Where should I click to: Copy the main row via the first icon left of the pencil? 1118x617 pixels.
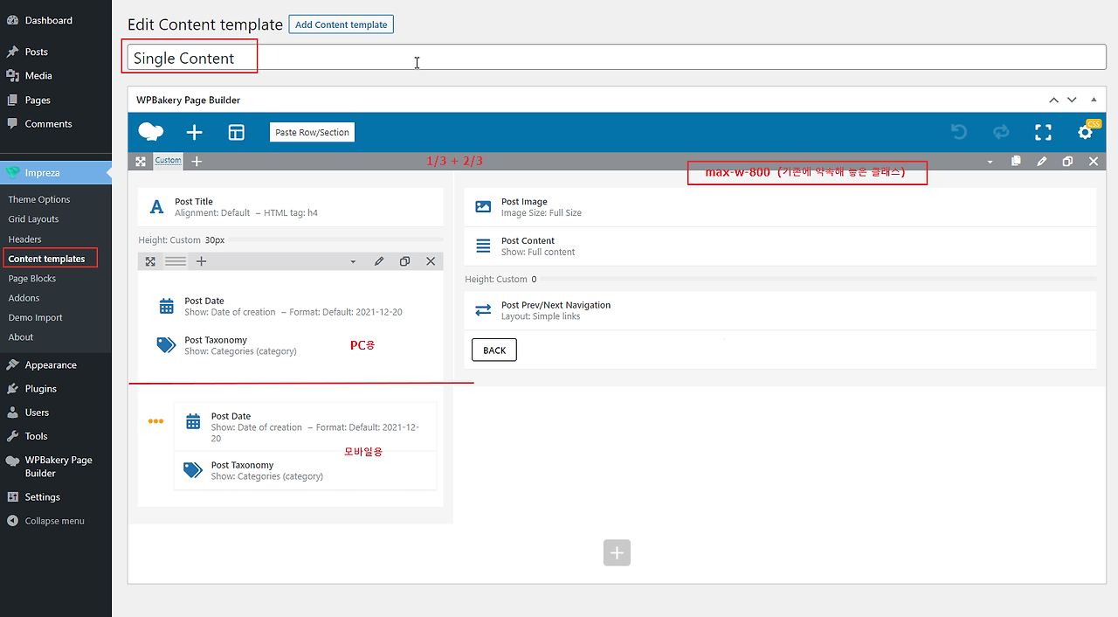pos(1016,162)
